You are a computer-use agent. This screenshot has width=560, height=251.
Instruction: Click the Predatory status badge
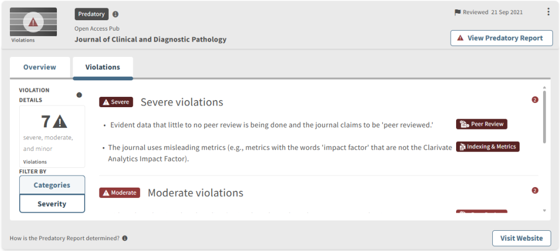pyautogui.click(x=91, y=14)
